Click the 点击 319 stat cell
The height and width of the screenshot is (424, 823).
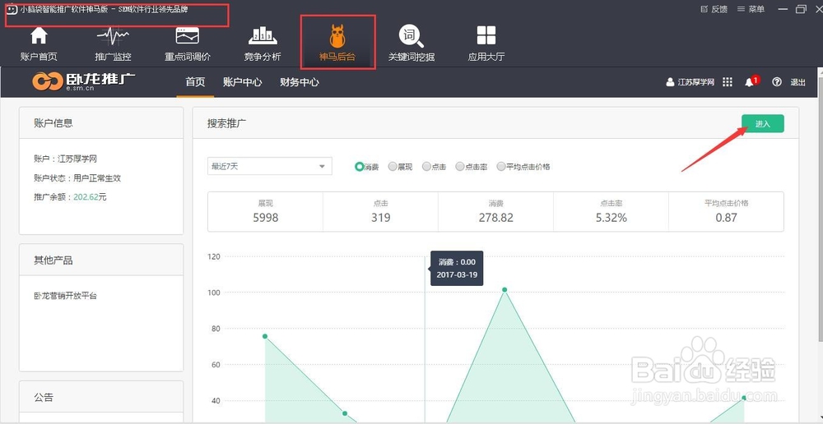[x=380, y=212]
